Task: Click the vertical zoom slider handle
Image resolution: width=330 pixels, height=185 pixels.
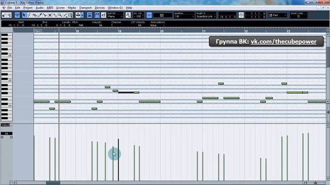Action: [328, 112]
